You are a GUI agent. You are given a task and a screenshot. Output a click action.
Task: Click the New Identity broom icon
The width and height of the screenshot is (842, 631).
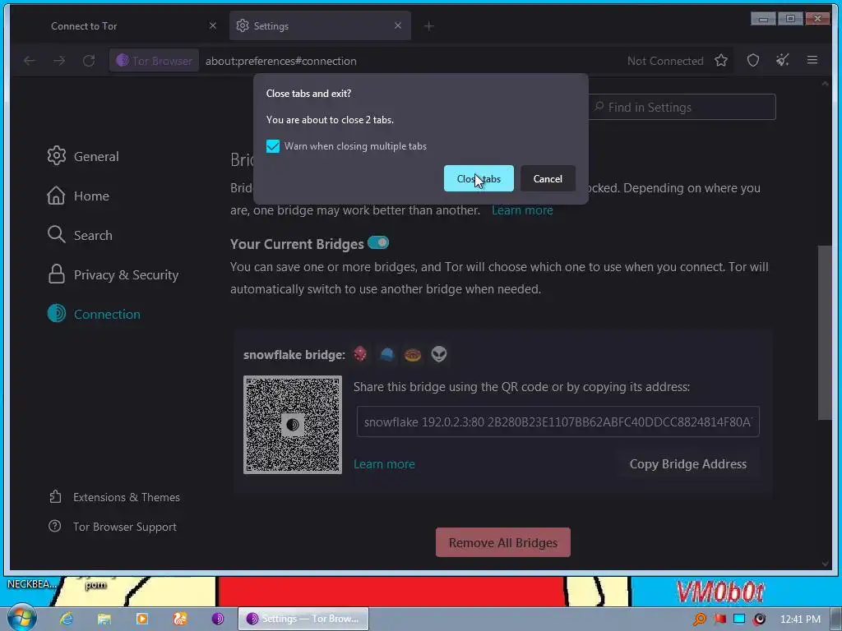point(783,60)
